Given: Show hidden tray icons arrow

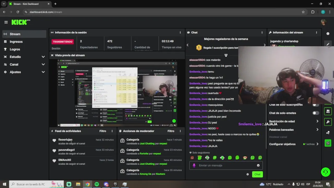Looking at the screenshot, I should [289, 184].
